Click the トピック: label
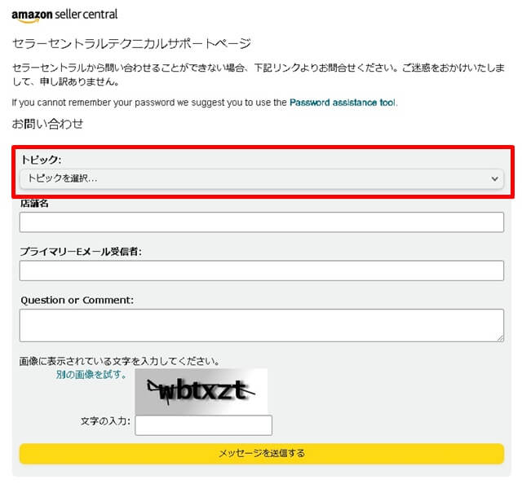This screenshot has width=522, height=484. point(41,160)
